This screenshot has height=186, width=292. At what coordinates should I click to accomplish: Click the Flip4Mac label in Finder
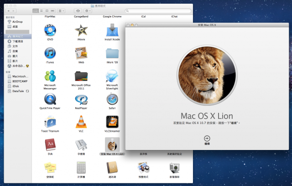coord(50,16)
